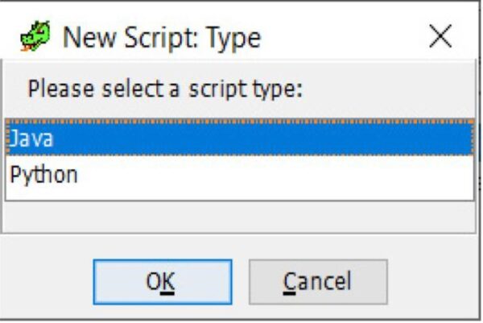Select Java from the script type list

click(240, 138)
